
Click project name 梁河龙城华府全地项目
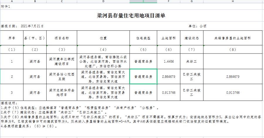(62, 92)
